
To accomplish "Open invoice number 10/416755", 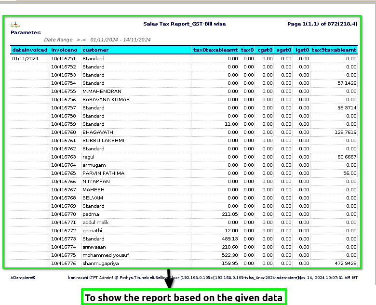I will 63,92.
